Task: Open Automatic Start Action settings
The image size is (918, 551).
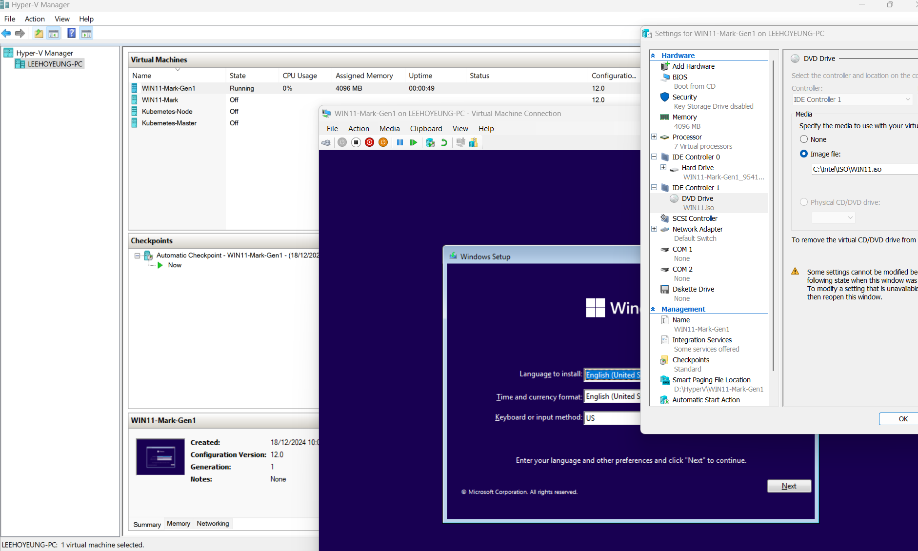Action: coord(706,400)
